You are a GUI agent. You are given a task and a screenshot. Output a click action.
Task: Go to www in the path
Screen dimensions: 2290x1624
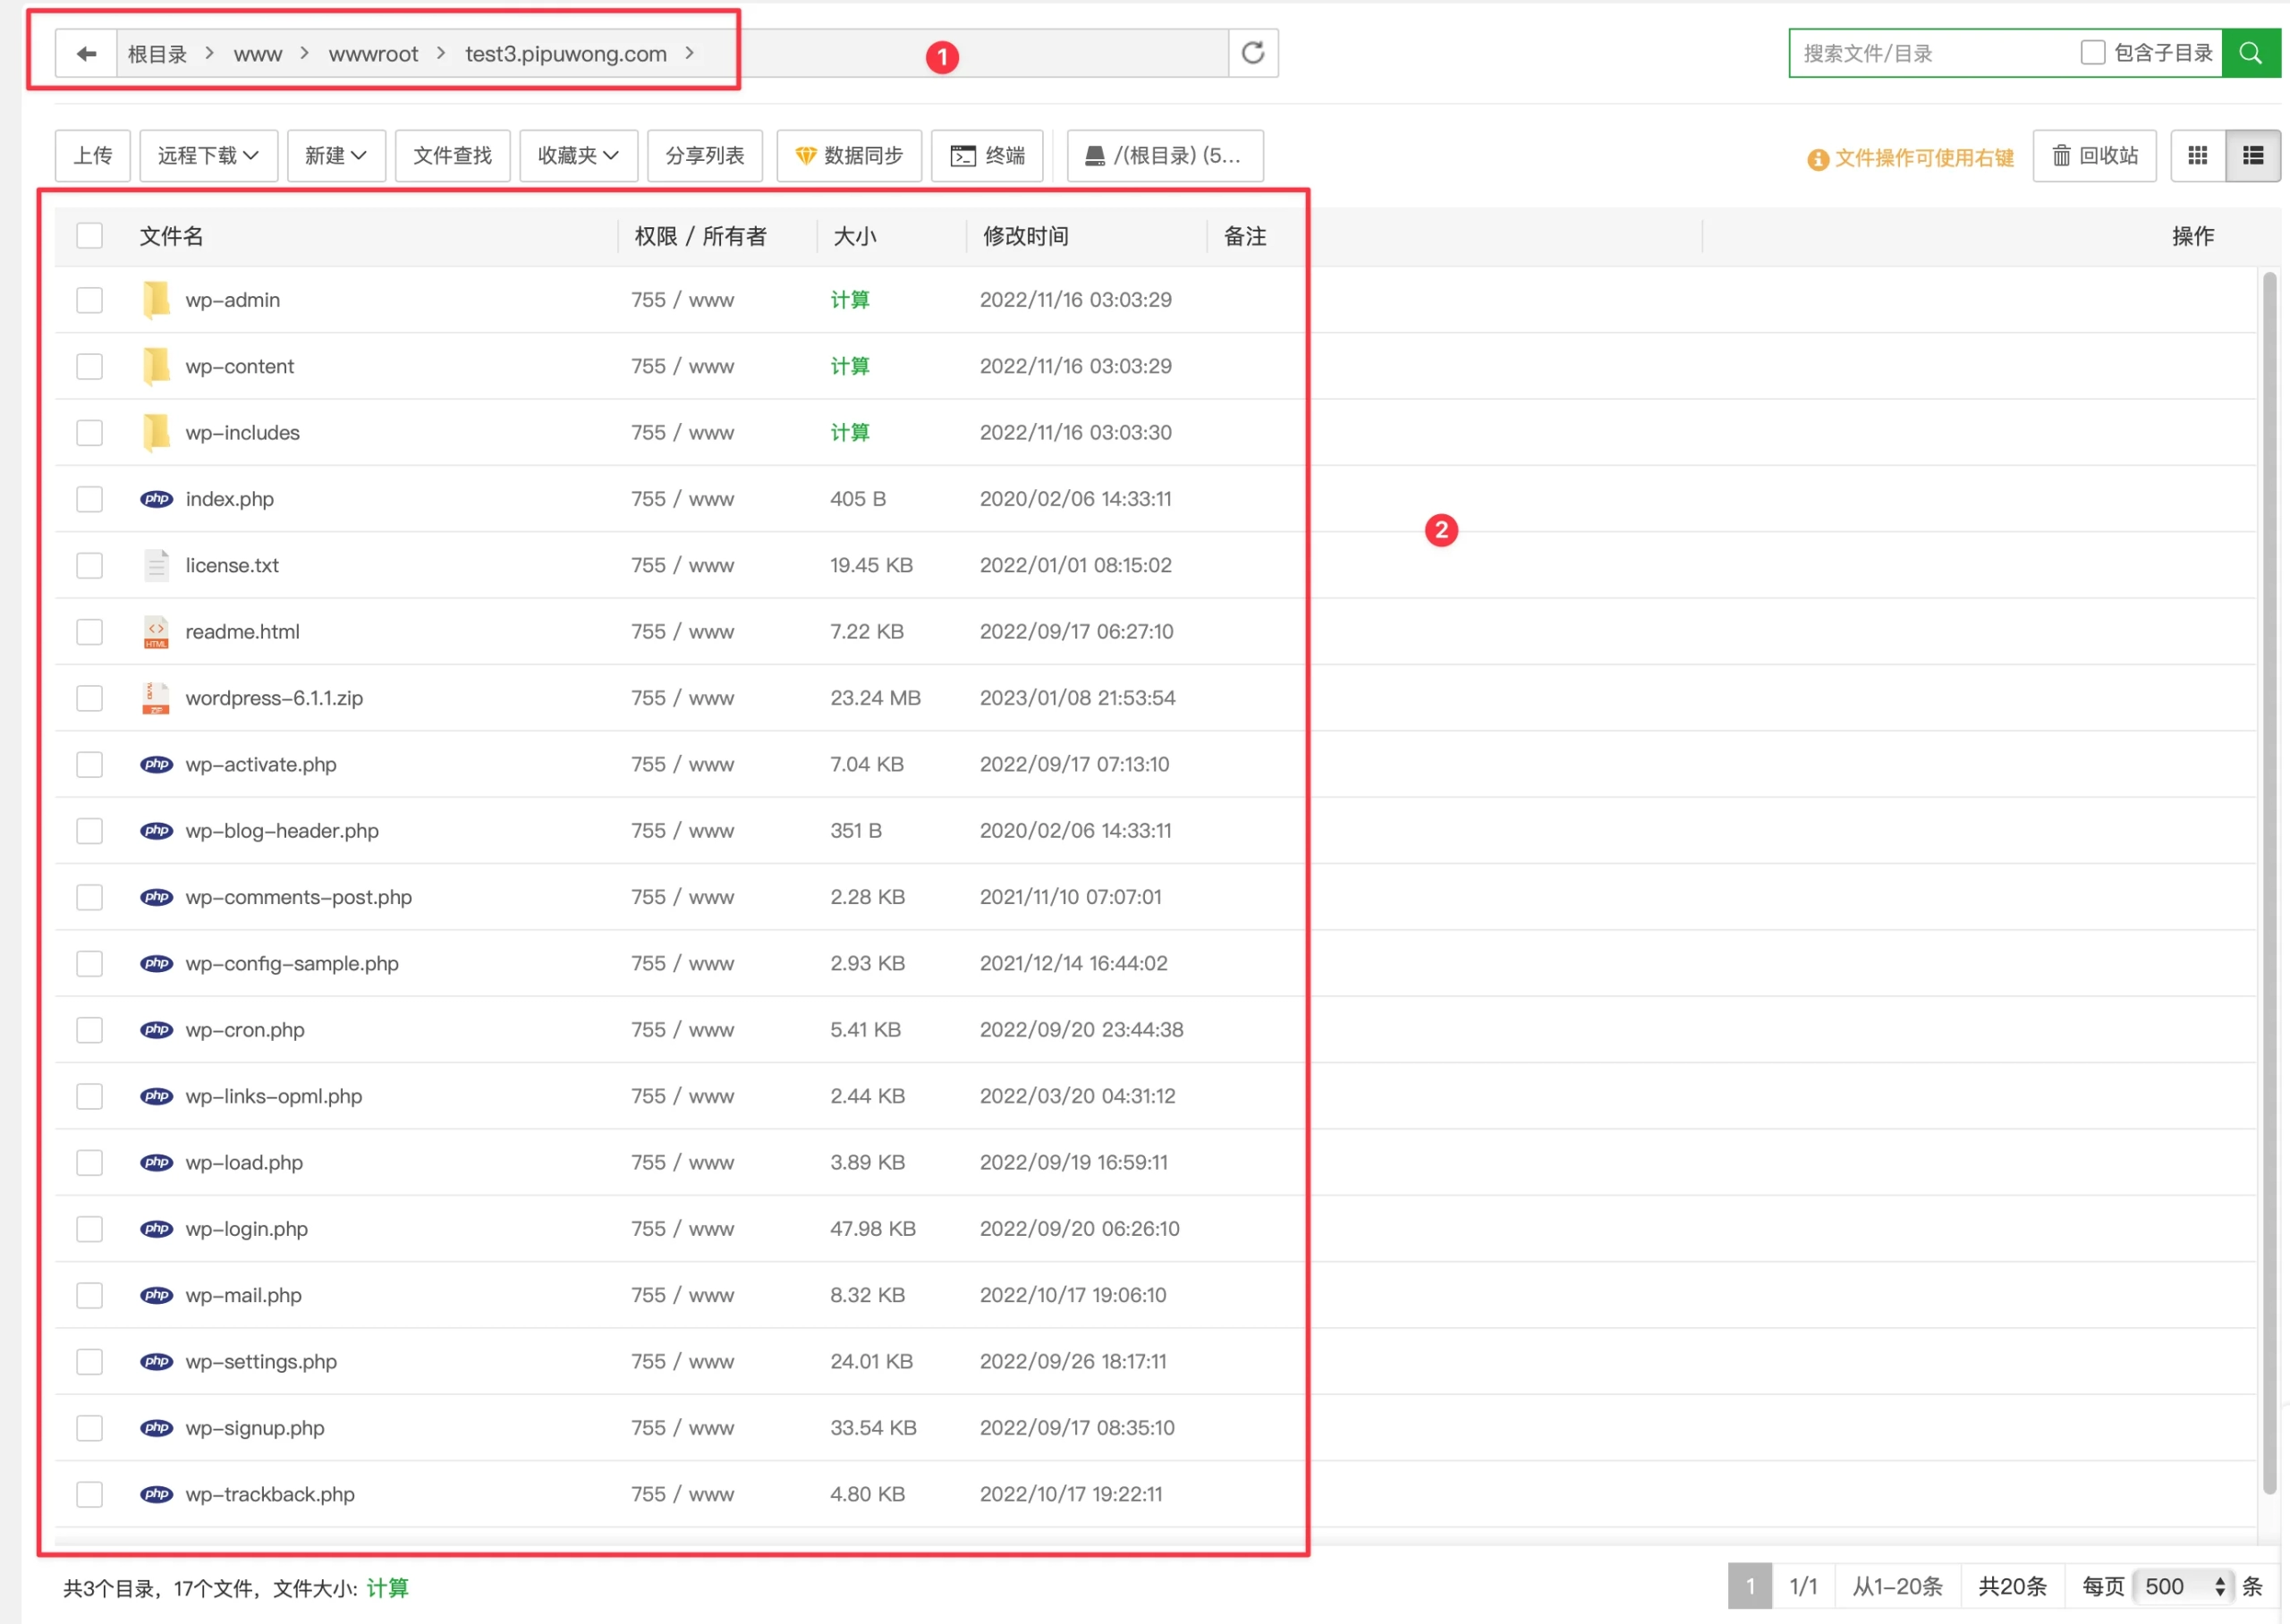point(258,54)
